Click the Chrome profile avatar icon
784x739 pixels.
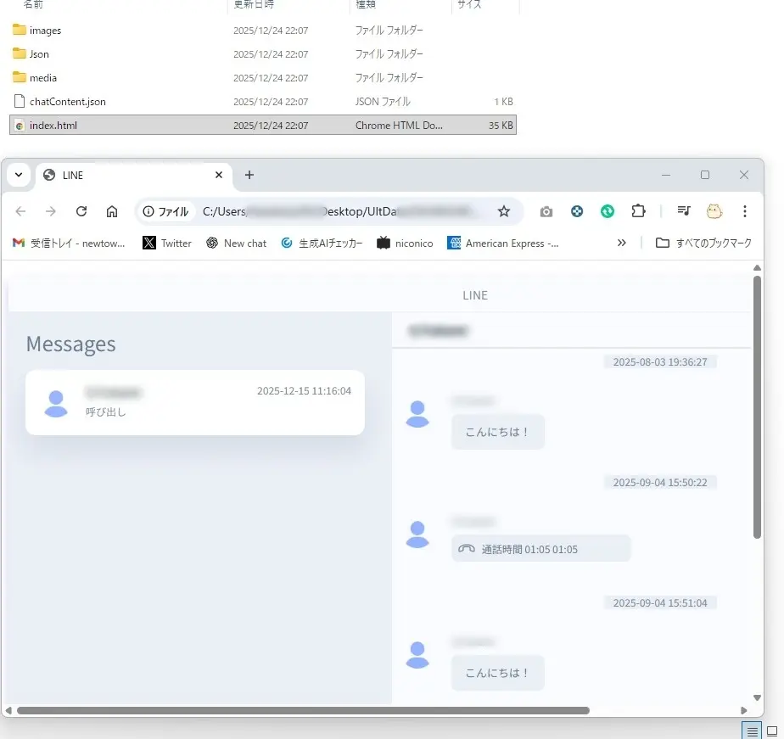[x=714, y=211]
